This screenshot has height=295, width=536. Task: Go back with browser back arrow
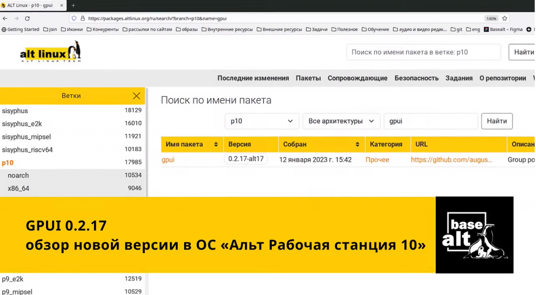point(5,18)
